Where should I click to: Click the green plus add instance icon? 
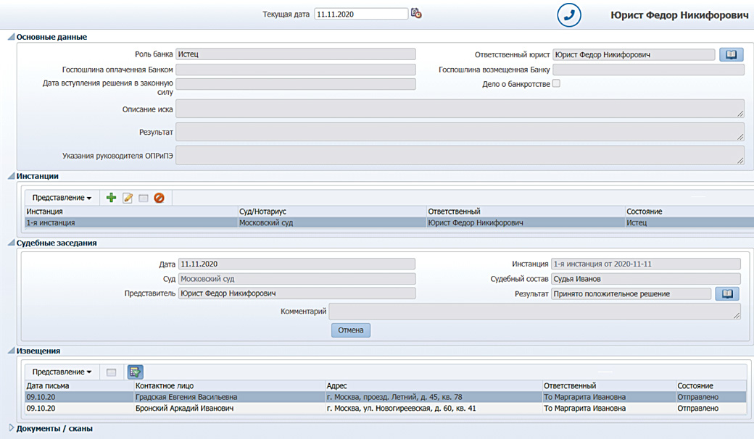click(x=111, y=198)
